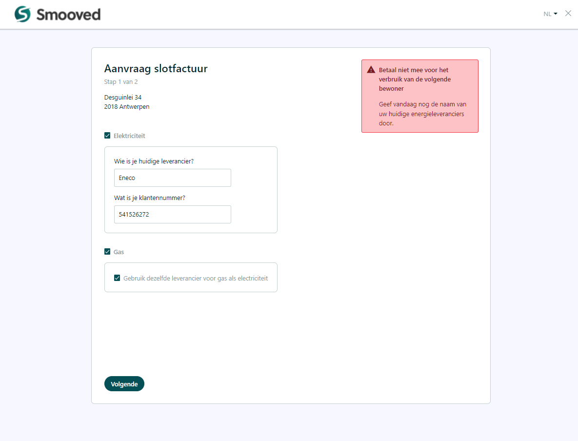Image resolution: width=578 pixels, height=441 pixels.
Task: Click the 'Gebruik dezelfde leverancier' label text
Action: click(x=196, y=279)
